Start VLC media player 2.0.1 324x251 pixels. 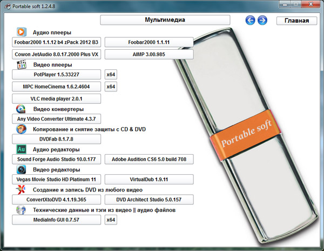(57, 98)
